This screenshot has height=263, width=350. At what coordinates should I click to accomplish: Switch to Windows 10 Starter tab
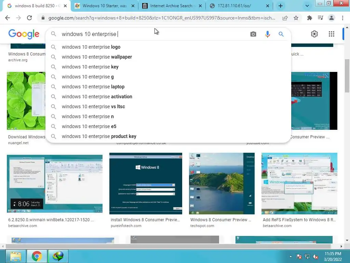[x=105, y=6]
